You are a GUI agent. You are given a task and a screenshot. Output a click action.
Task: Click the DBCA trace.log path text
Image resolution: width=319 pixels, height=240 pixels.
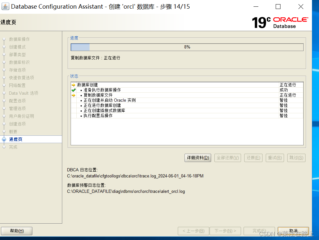pos(135,176)
